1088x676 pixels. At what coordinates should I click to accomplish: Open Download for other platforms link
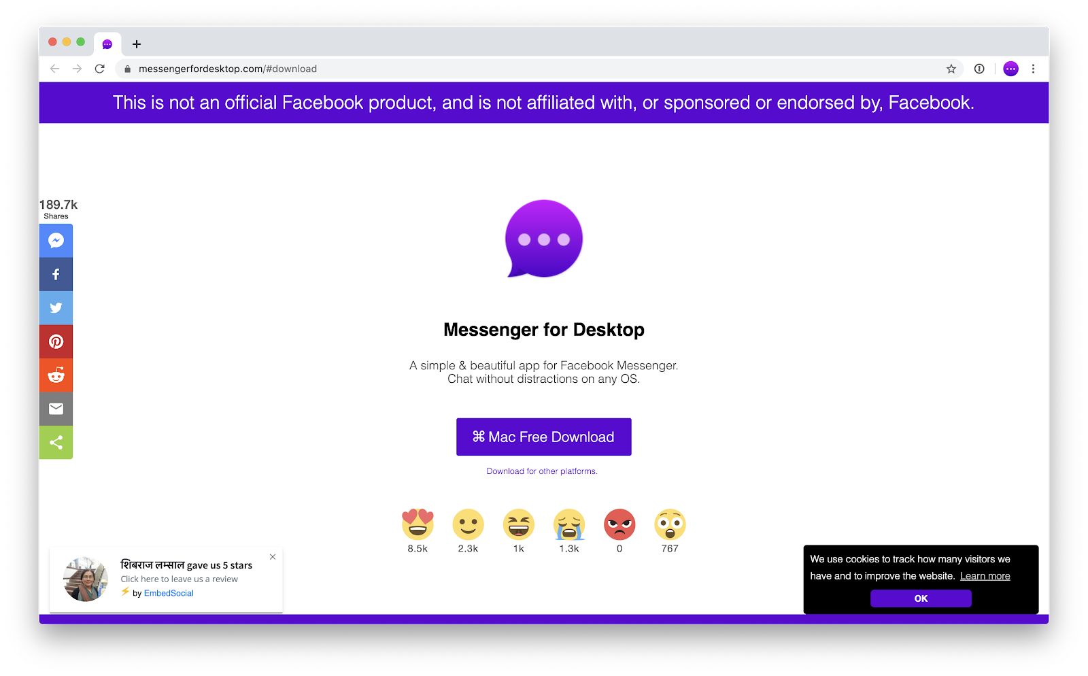click(542, 471)
